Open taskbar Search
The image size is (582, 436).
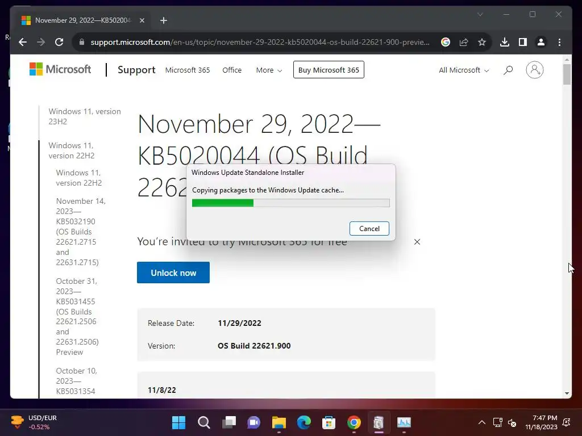204,422
